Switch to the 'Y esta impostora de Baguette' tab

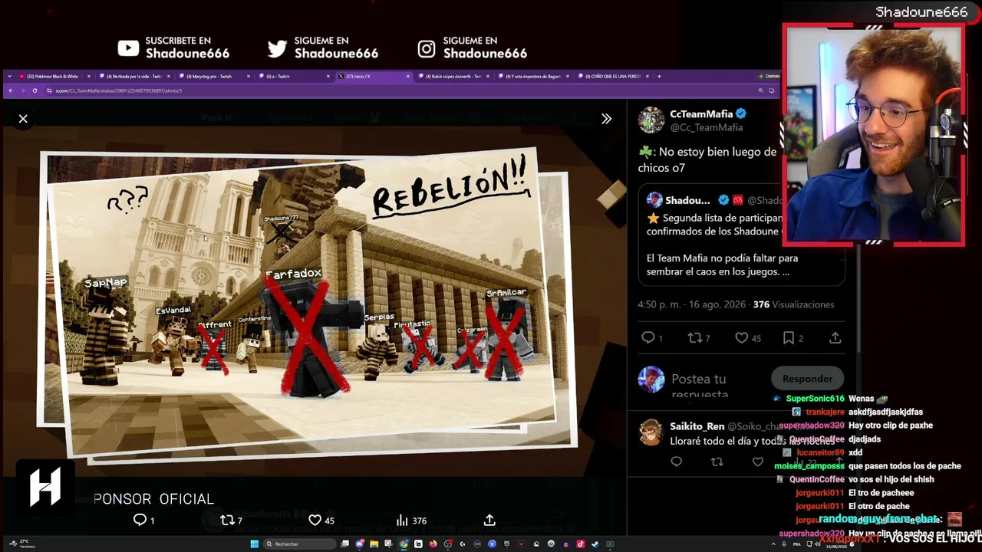click(x=535, y=77)
